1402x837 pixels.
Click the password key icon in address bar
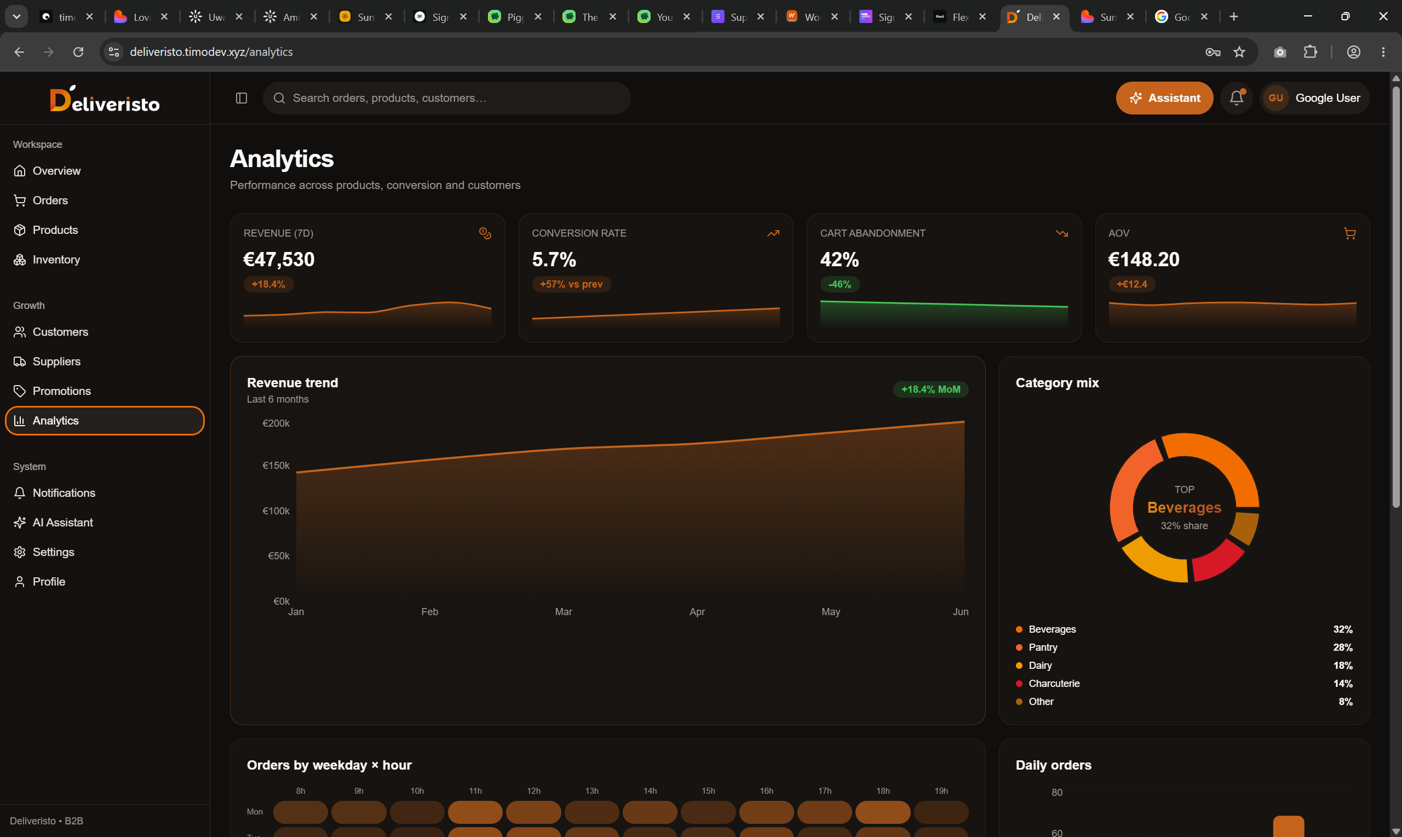tap(1213, 52)
